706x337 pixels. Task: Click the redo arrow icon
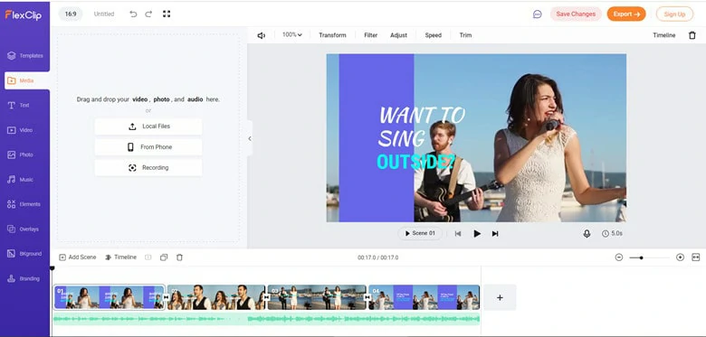148,14
